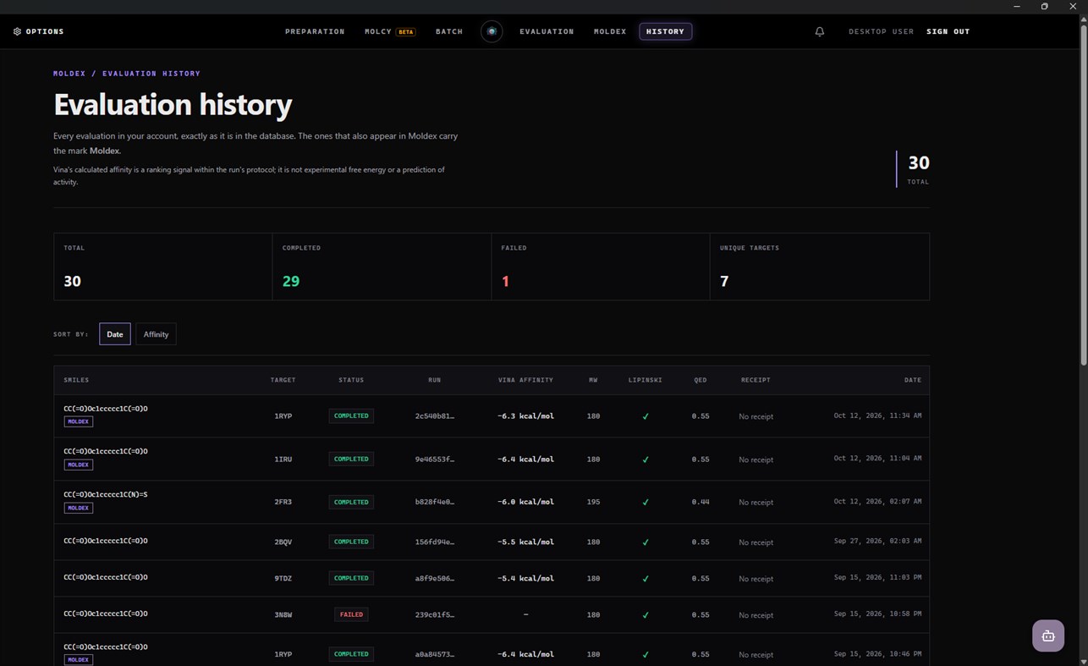Open the Evaluation tab

pos(547,31)
